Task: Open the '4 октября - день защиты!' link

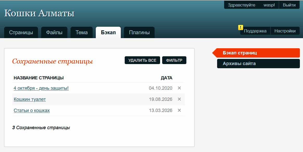Action: (41, 88)
